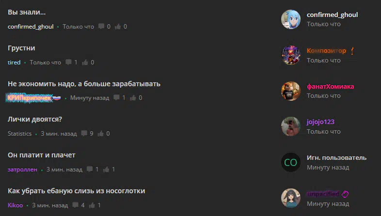Click the emblem icon beside unpacified username

(x=345, y=194)
